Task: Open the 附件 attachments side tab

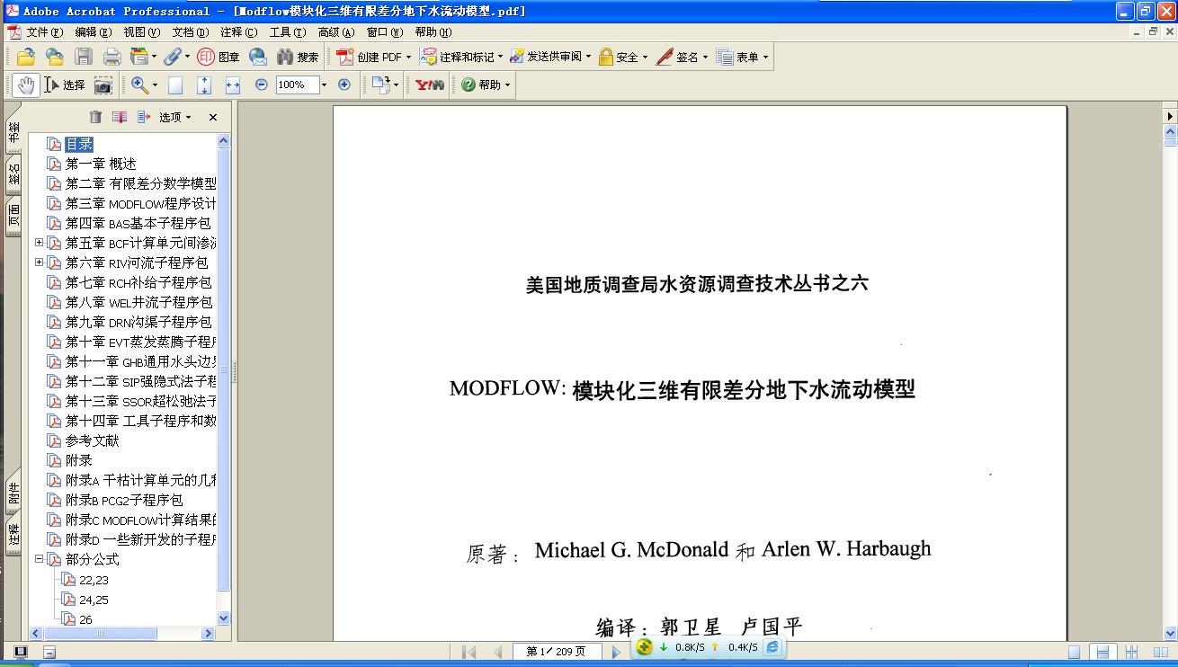Action: click(13, 494)
